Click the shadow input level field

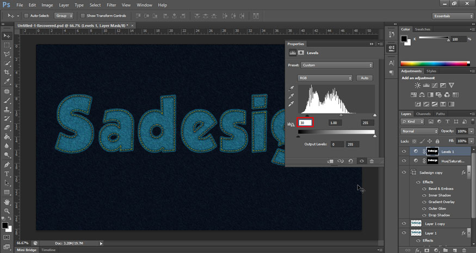pyautogui.click(x=305, y=123)
